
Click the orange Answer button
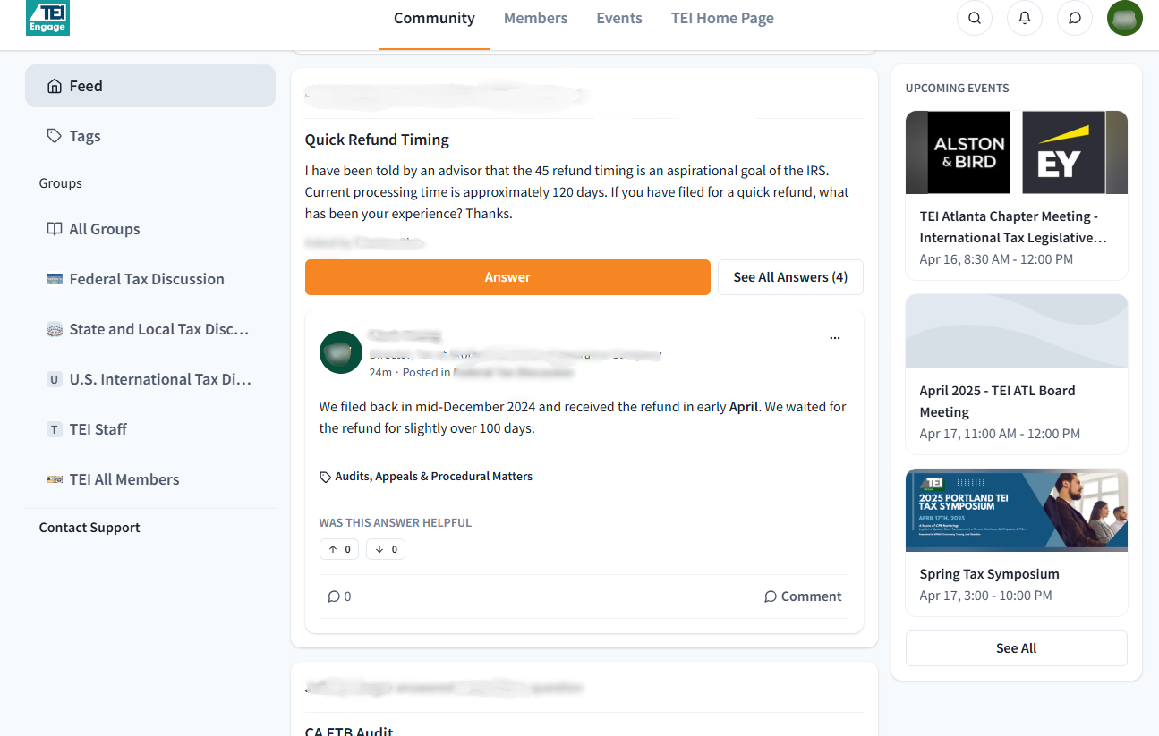point(507,277)
